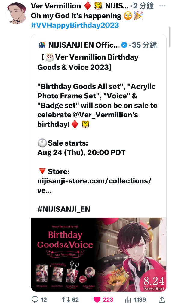Open the #NIJISANJI_EN hashtag
Image resolution: width=172 pixels, height=308 pixels.
pos(64,209)
